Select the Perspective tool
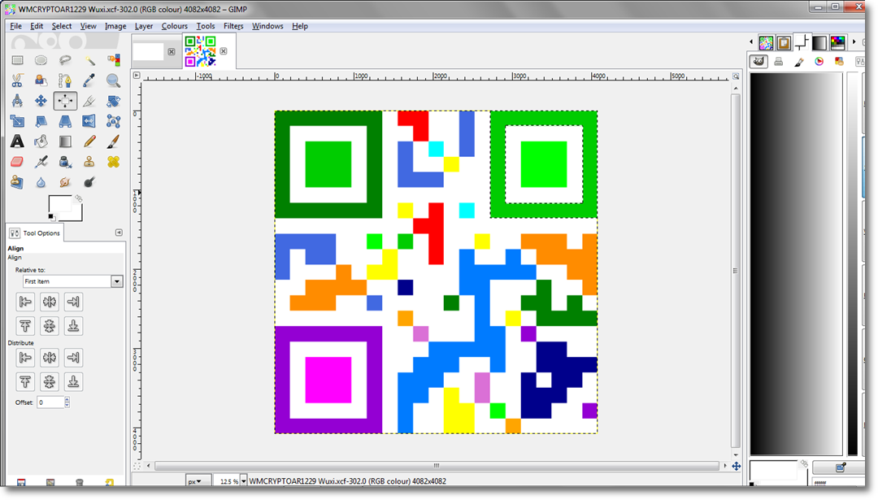This screenshot has height=500, width=878. pyautogui.click(x=65, y=121)
